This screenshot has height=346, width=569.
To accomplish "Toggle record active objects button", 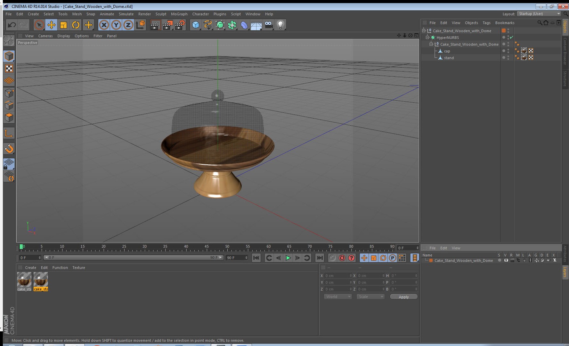I will coord(332,258).
